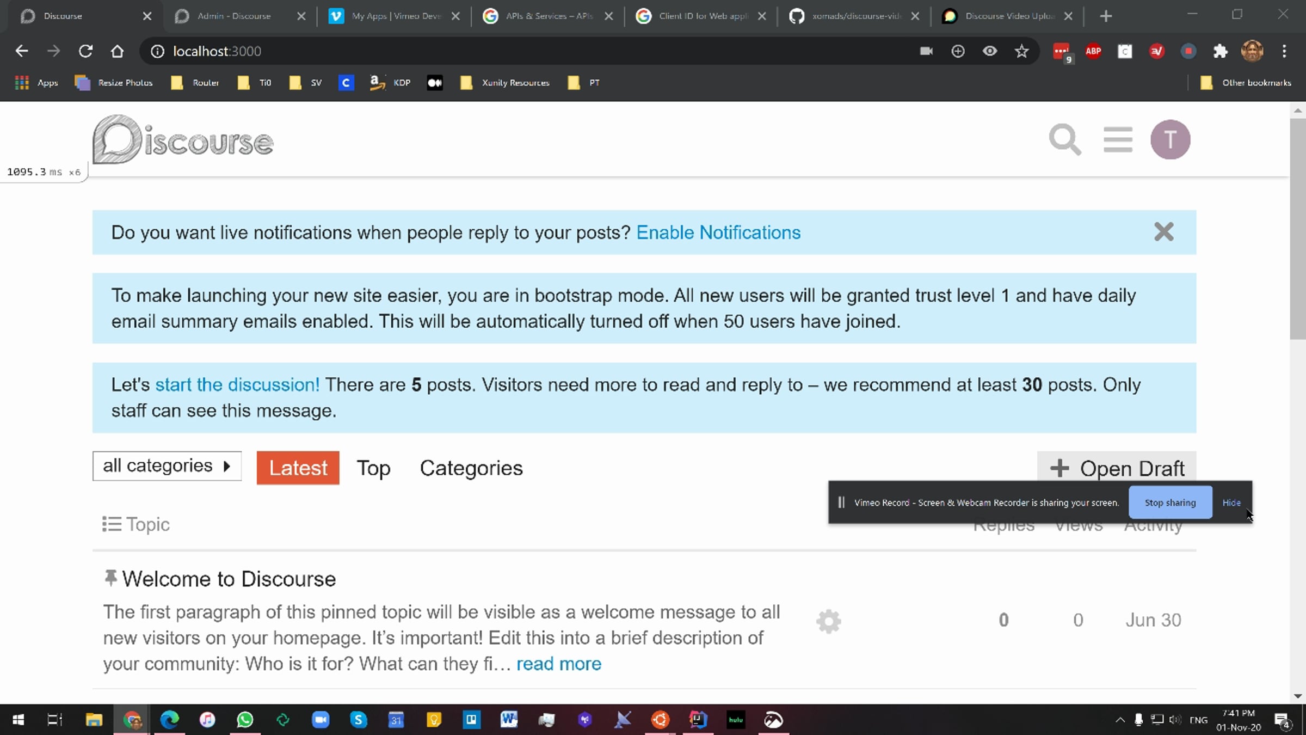Viewport: 1306px width, 735px height.
Task: Open the AdBlock Plus extension
Action: point(1093,51)
